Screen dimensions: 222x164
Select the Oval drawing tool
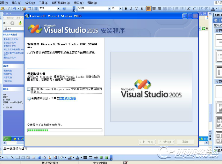coord(23,158)
